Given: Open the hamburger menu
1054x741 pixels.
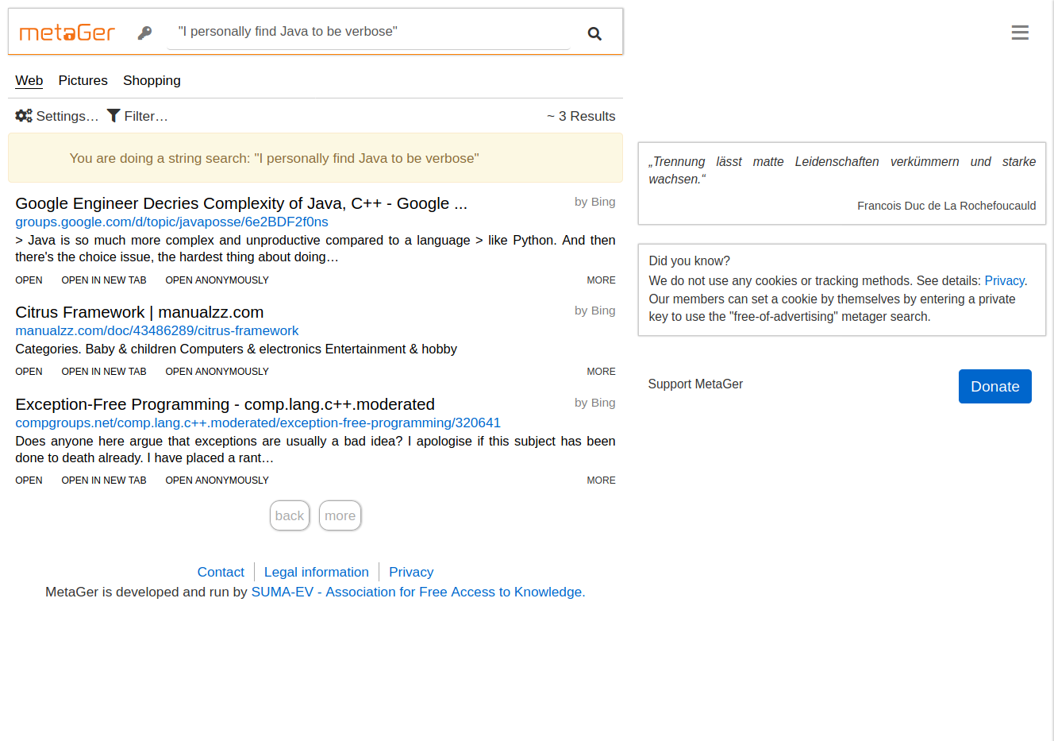Looking at the screenshot, I should [1020, 33].
